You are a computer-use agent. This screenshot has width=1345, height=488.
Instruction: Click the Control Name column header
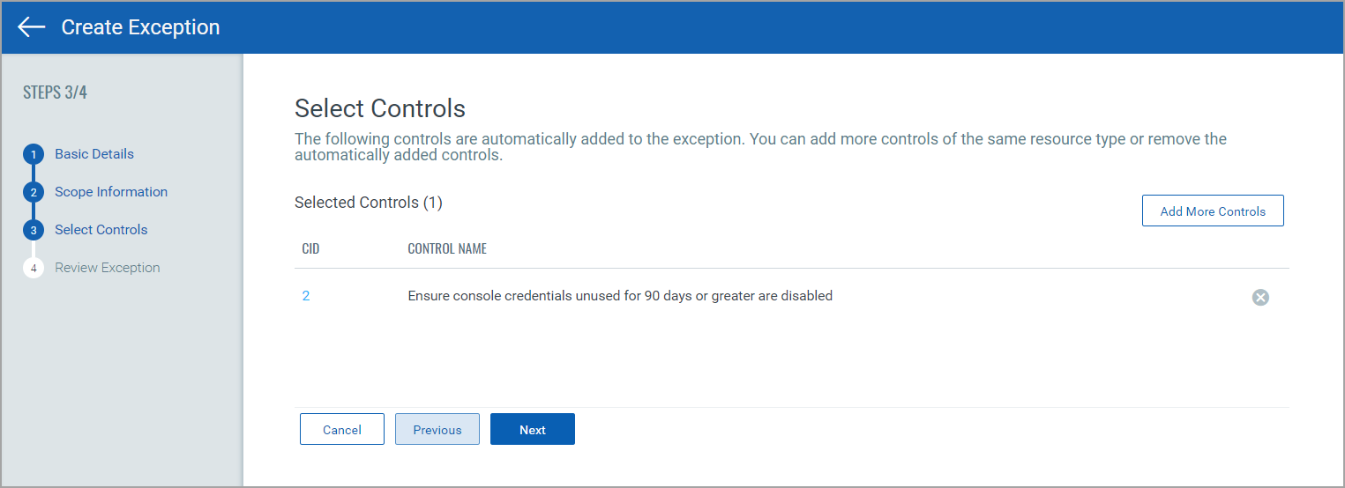pyautogui.click(x=447, y=249)
